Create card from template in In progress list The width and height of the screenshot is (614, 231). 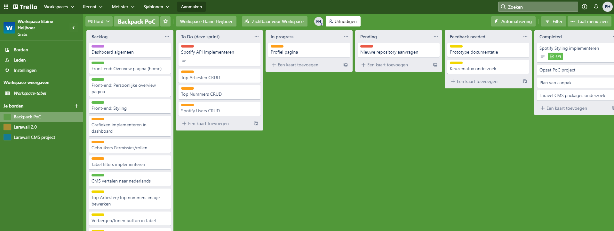pos(346,65)
